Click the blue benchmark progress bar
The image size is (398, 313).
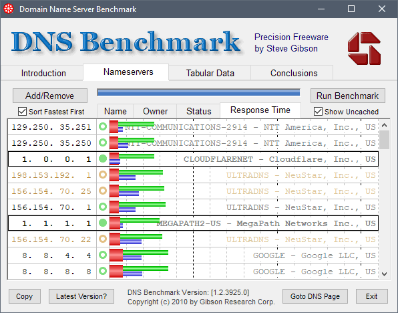(198, 92)
